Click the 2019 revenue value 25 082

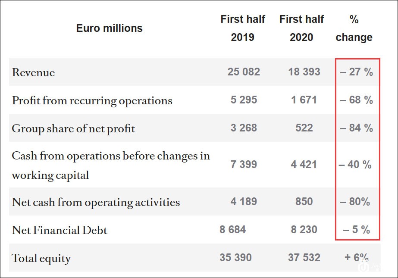tap(244, 72)
